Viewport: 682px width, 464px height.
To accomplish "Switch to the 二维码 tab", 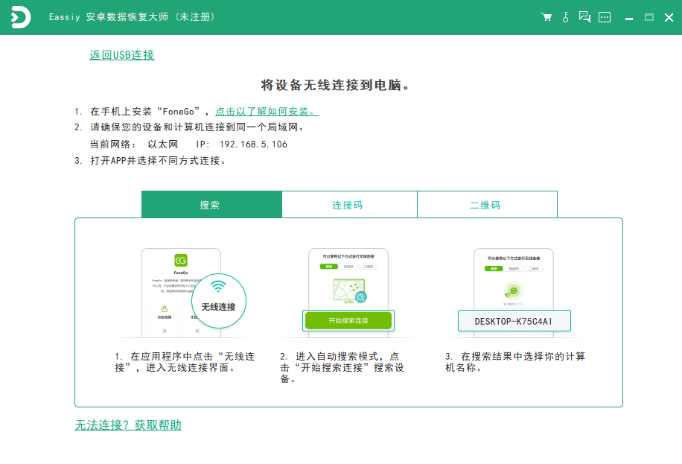I will (x=486, y=205).
